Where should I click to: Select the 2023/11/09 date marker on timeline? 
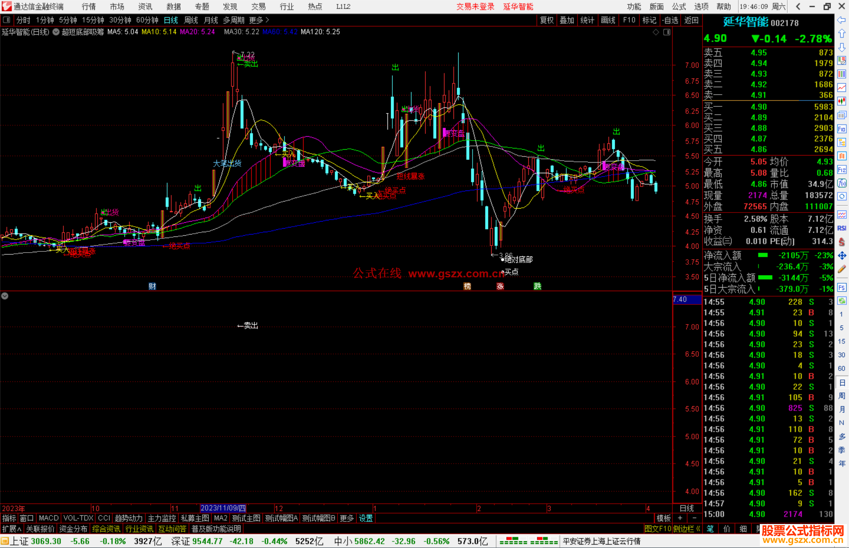[x=223, y=508]
